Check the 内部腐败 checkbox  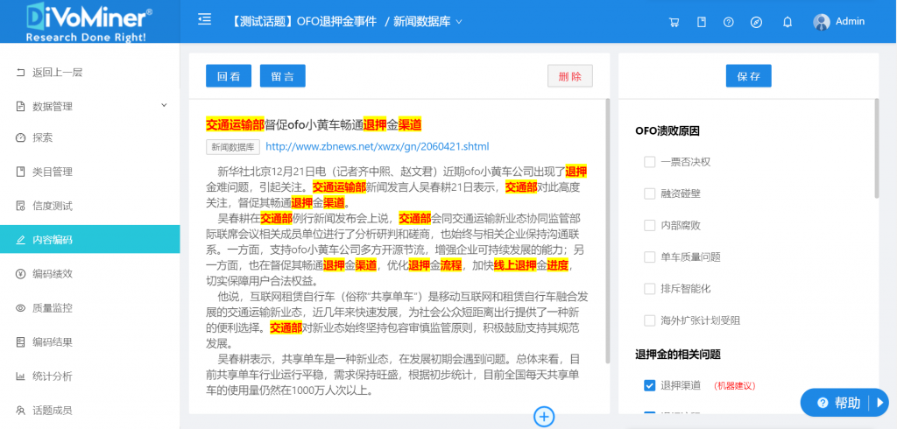click(x=649, y=225)
